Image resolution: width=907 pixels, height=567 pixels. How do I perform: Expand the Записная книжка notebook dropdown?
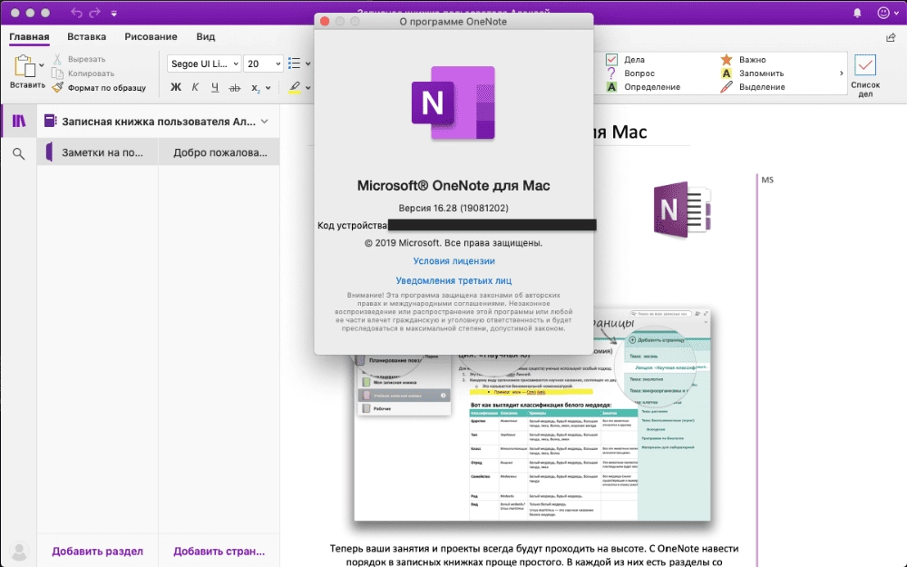(264, 122)
